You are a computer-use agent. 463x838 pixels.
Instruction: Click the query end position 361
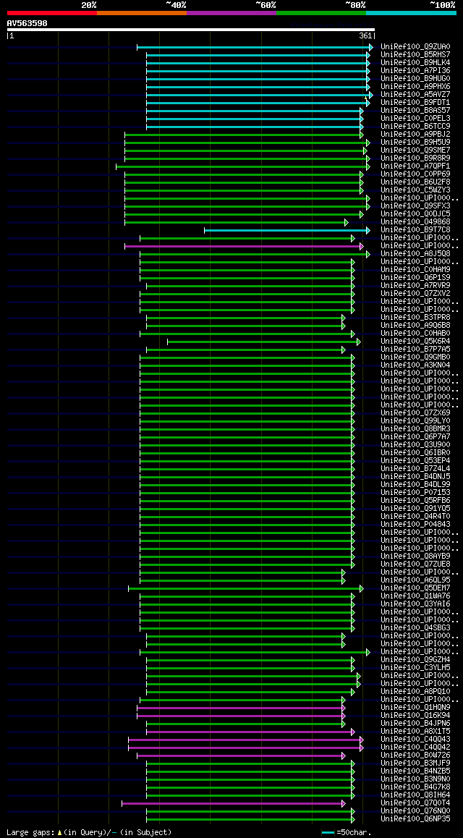365,35
